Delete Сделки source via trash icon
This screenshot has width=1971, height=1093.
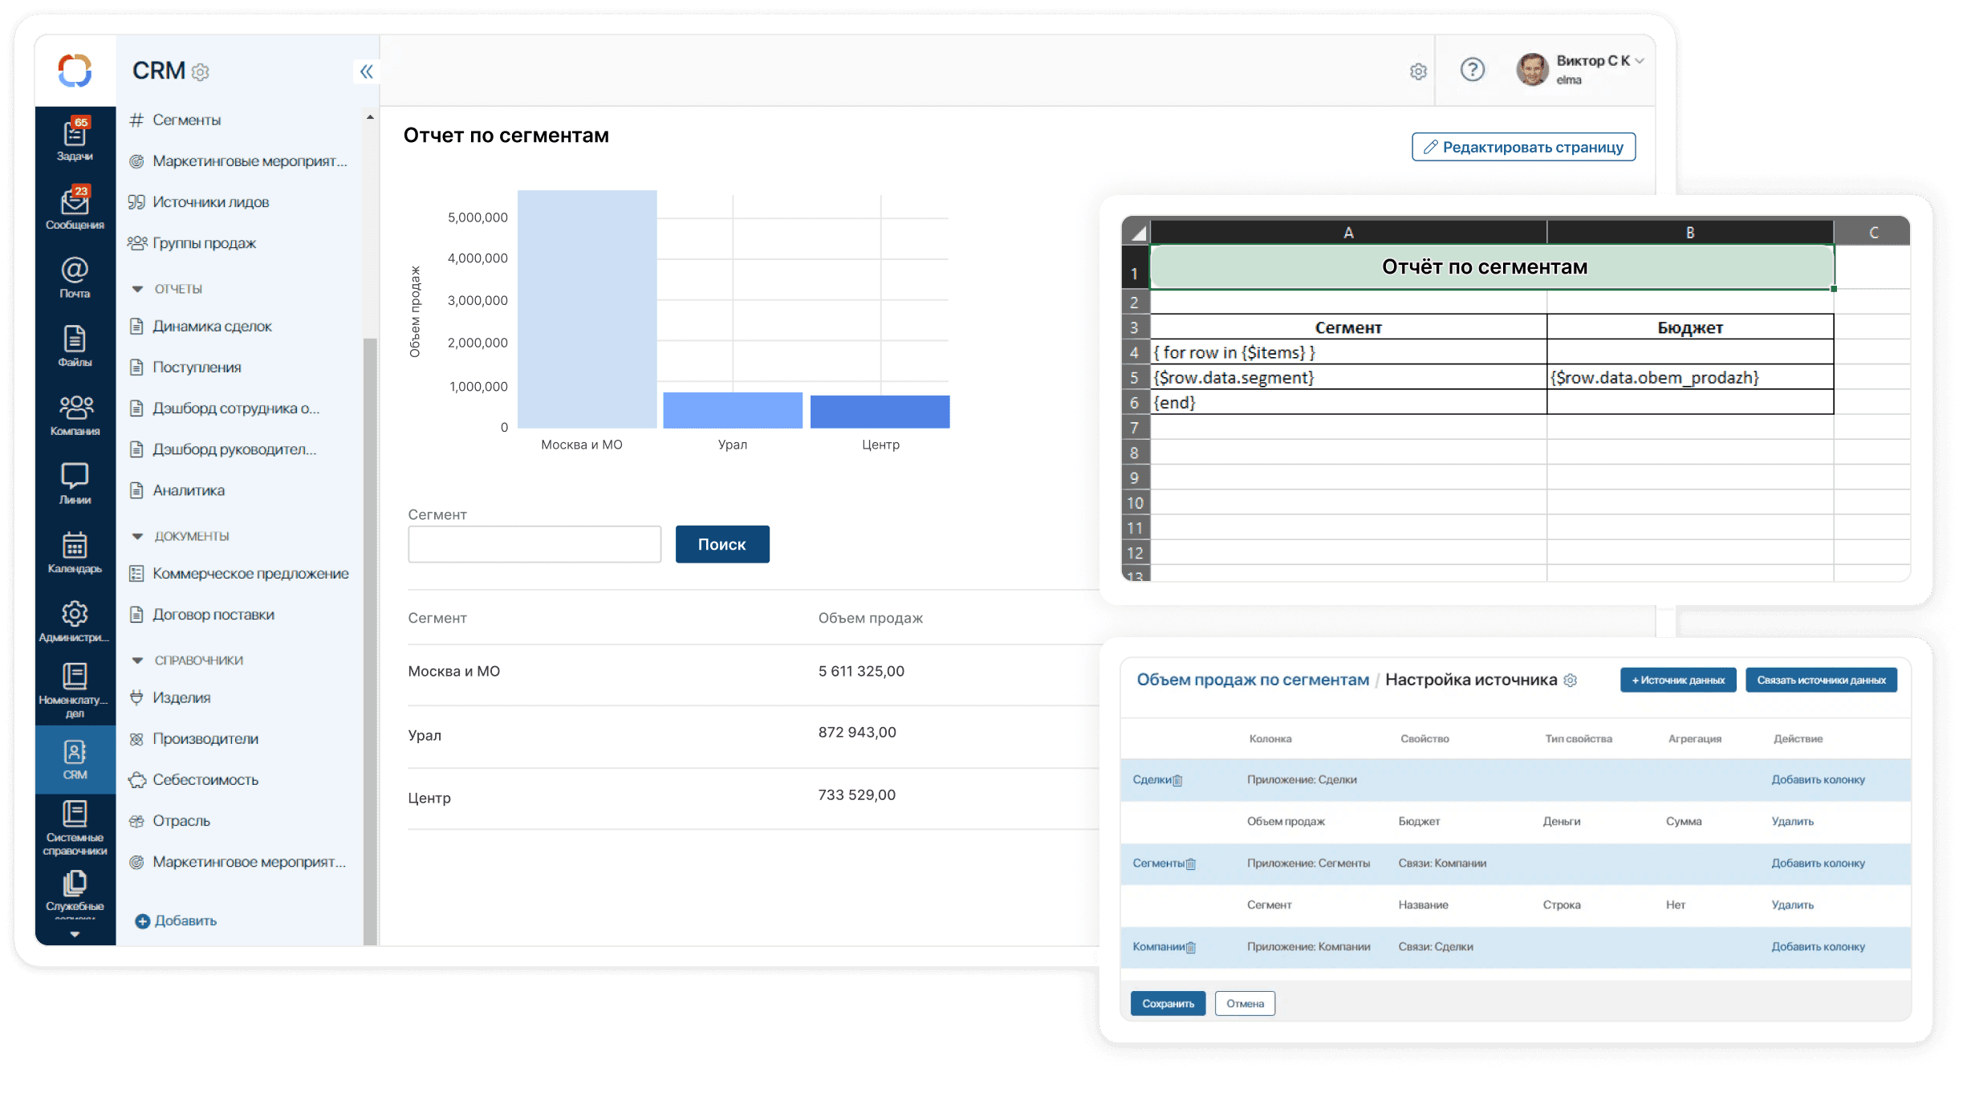click(1177, 780)
